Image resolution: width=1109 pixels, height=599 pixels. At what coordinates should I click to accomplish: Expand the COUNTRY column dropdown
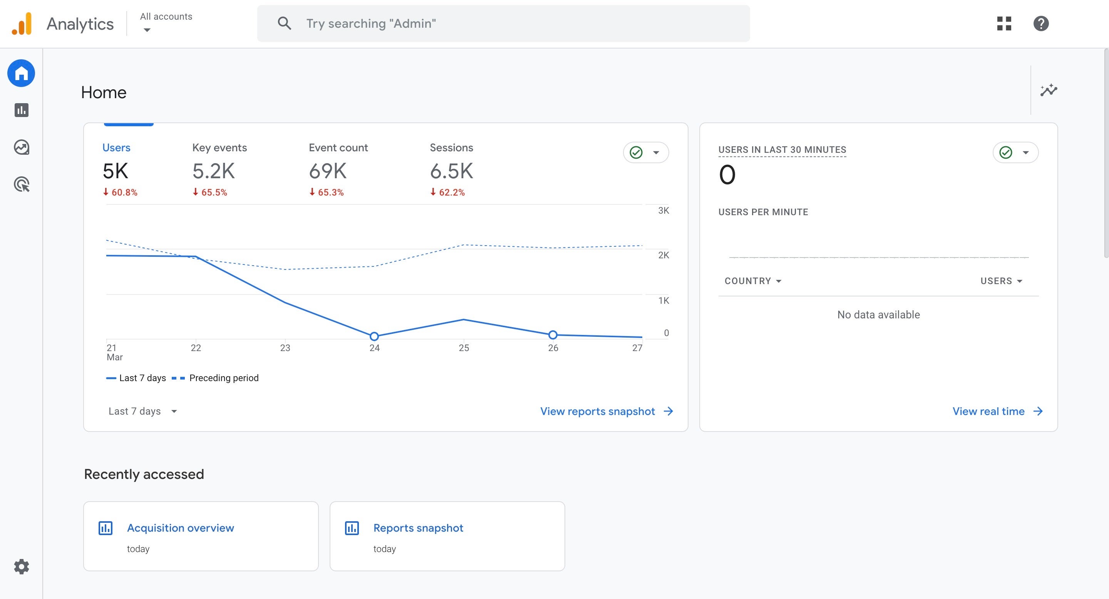click(752, 281)
